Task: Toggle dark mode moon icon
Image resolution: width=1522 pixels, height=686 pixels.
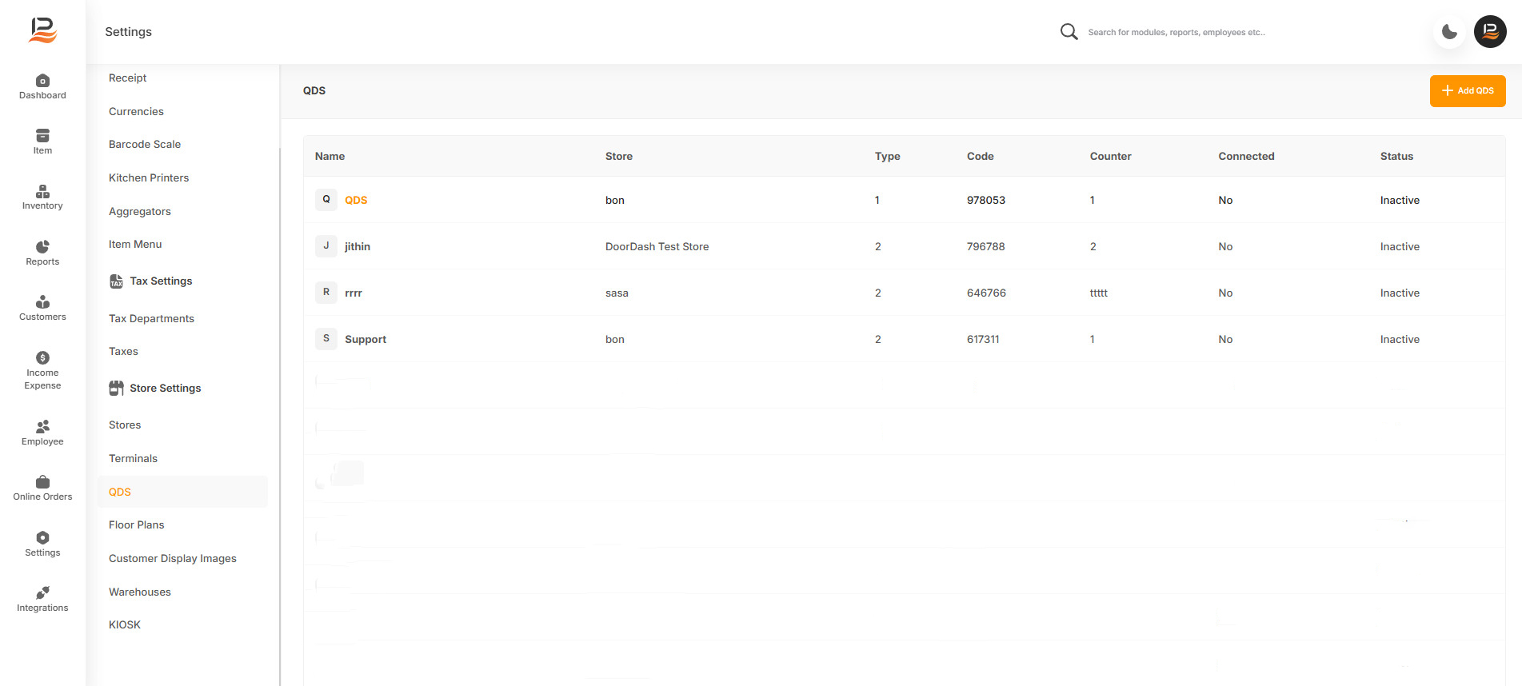Action: tap(1449, 32)
